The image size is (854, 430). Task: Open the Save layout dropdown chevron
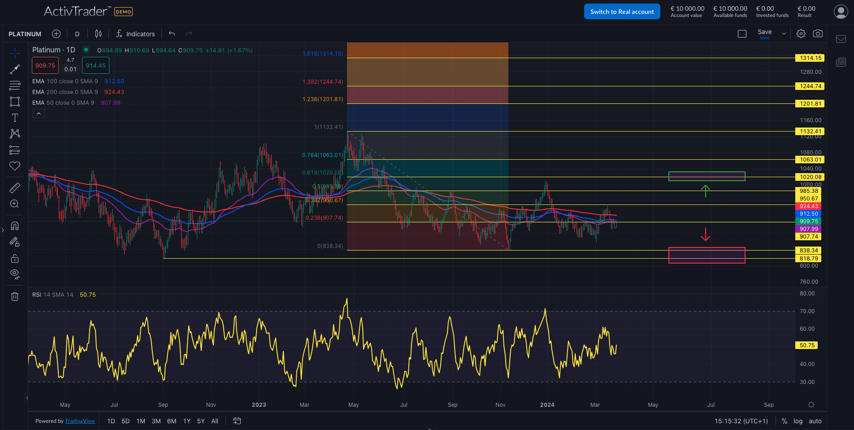coord(784,33)
